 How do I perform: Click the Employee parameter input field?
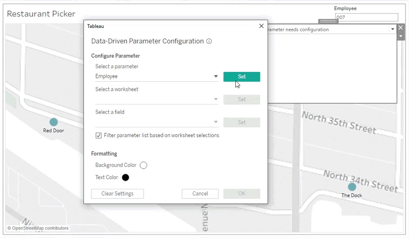[366, 17]
